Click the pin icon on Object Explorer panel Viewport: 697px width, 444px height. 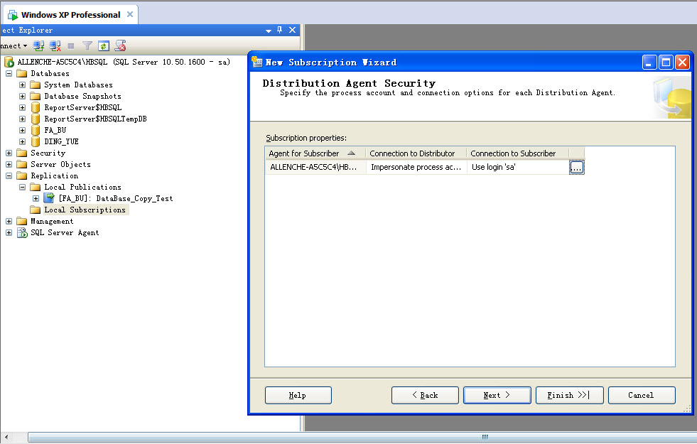click(280, 30)
